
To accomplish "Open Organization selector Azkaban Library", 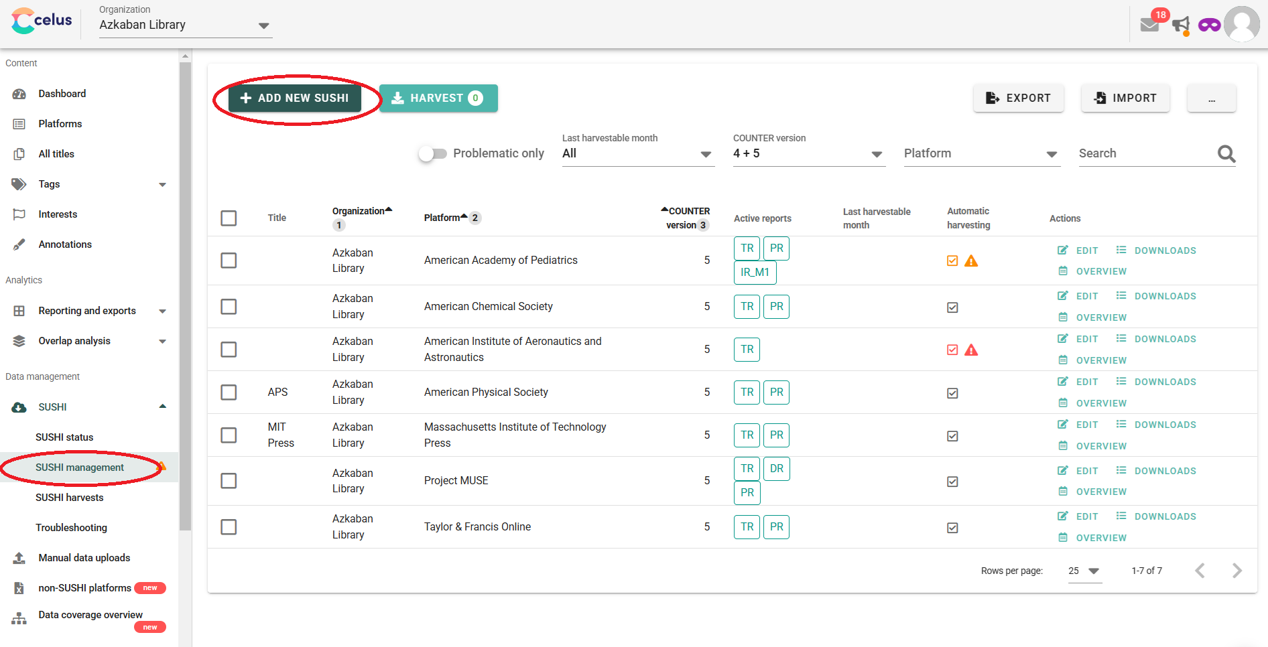I will (x=186, y=25).
